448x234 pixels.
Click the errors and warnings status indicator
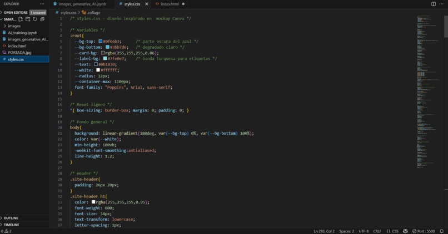pyautogui.click(x=6, y=231)
